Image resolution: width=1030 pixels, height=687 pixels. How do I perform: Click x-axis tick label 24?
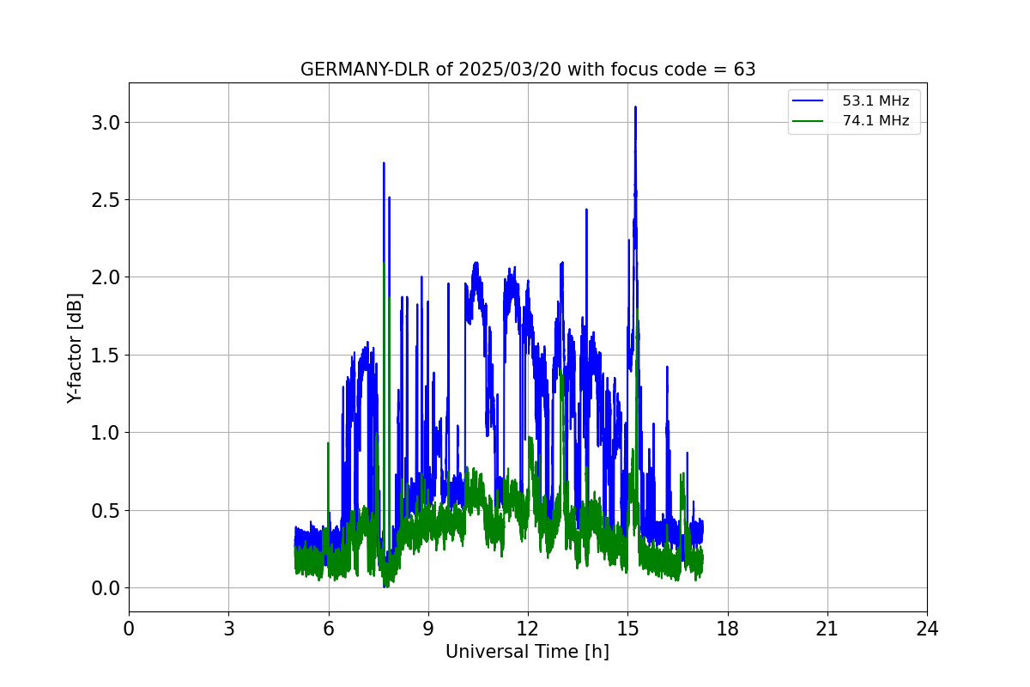(x=927, y=629)
